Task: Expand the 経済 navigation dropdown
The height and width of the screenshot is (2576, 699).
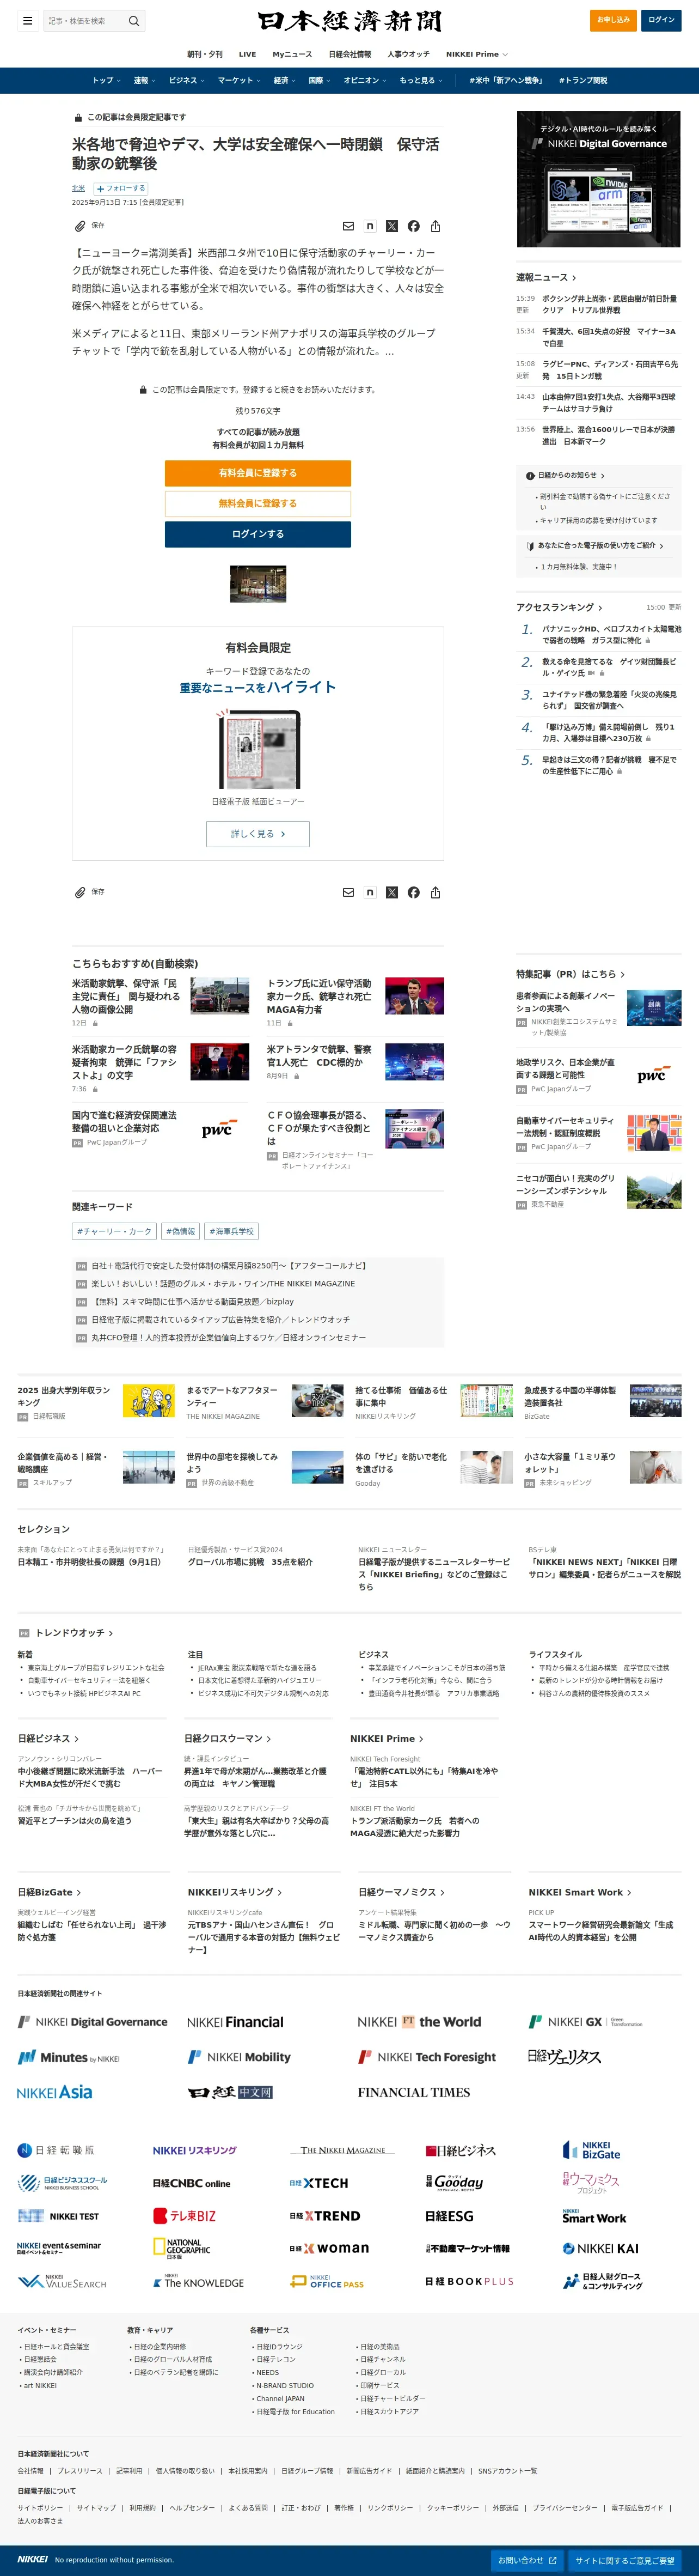Action: click(x=285, y=80)
